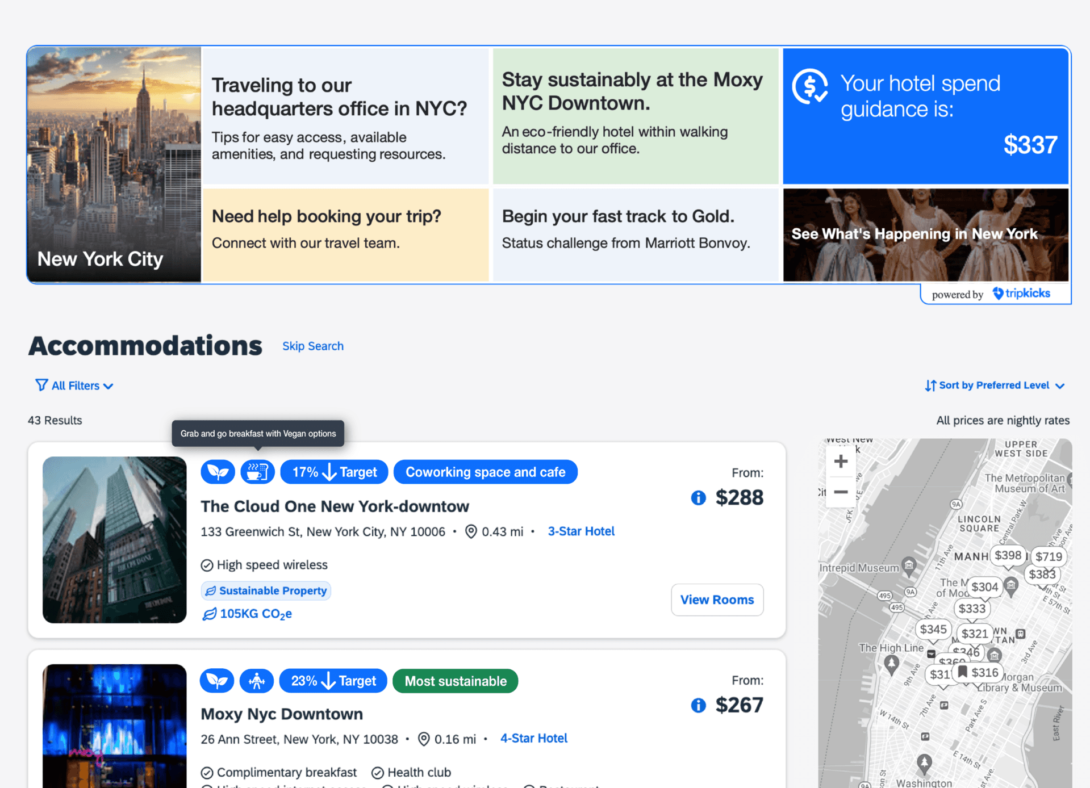Click the sort arrows icon

pos(930,385)
